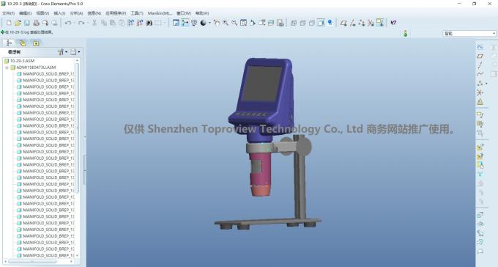Save the model with floppy disk icon
498x267 pixels.
[x=27, y=23]
